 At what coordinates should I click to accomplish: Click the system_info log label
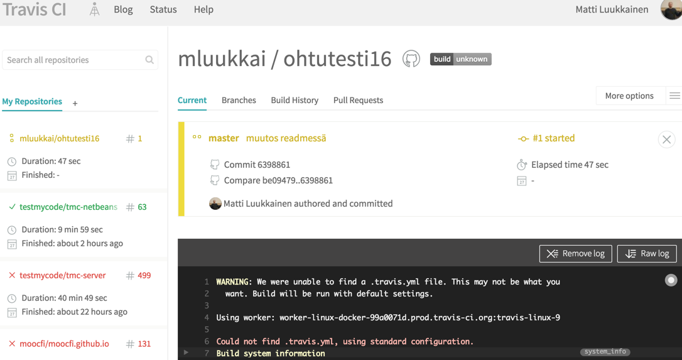point(605,351)
